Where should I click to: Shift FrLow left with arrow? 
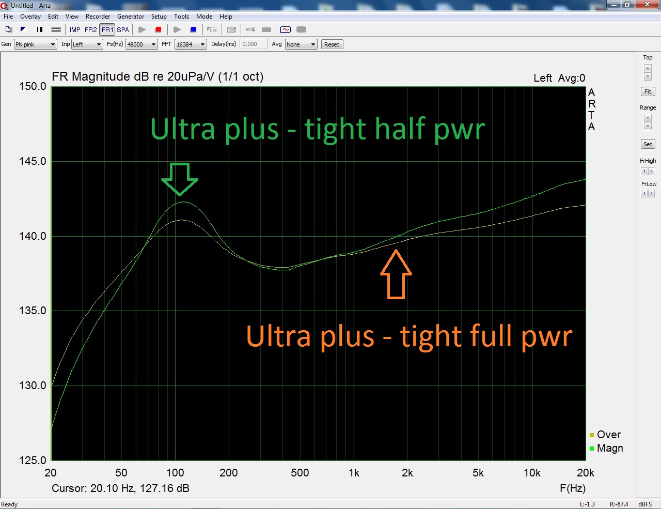coord(644,193)
